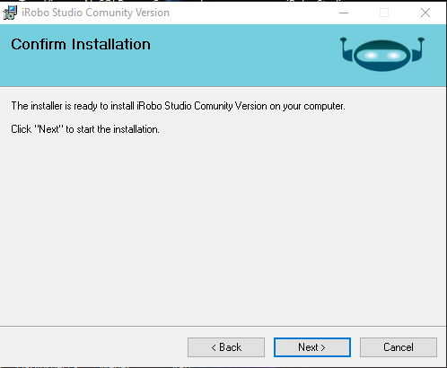Go back to the previous installer step

[226, 347]
